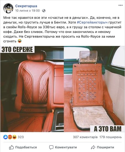
Task: Click the speech bubble icon beside Коментувати
Action: coord(51,147)
